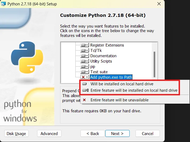Click hard drive icon next to Will be installed
The image size is (190, 142).
point(84,84)
